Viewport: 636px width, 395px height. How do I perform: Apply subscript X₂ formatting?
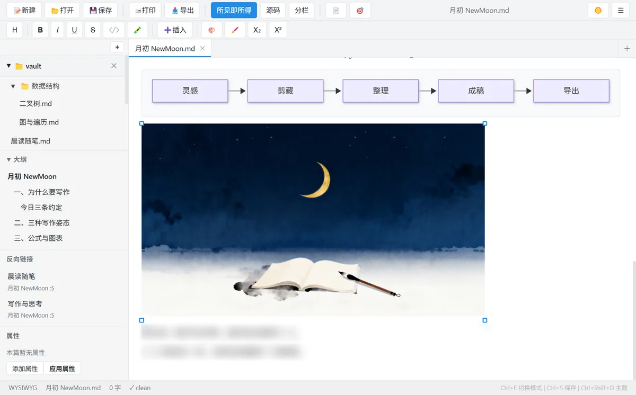point(257,30)
